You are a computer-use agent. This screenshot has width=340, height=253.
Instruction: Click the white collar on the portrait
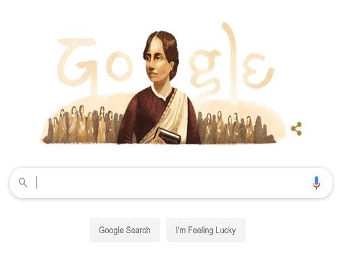pos(161,93)
